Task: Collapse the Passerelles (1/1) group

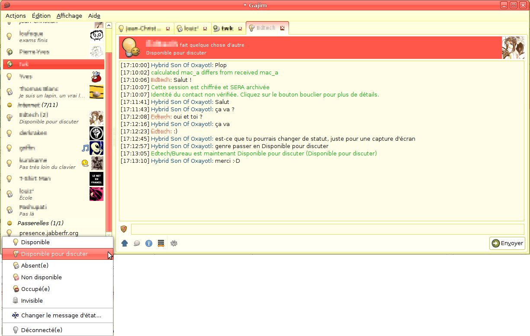Action: (x=10, y=223)
